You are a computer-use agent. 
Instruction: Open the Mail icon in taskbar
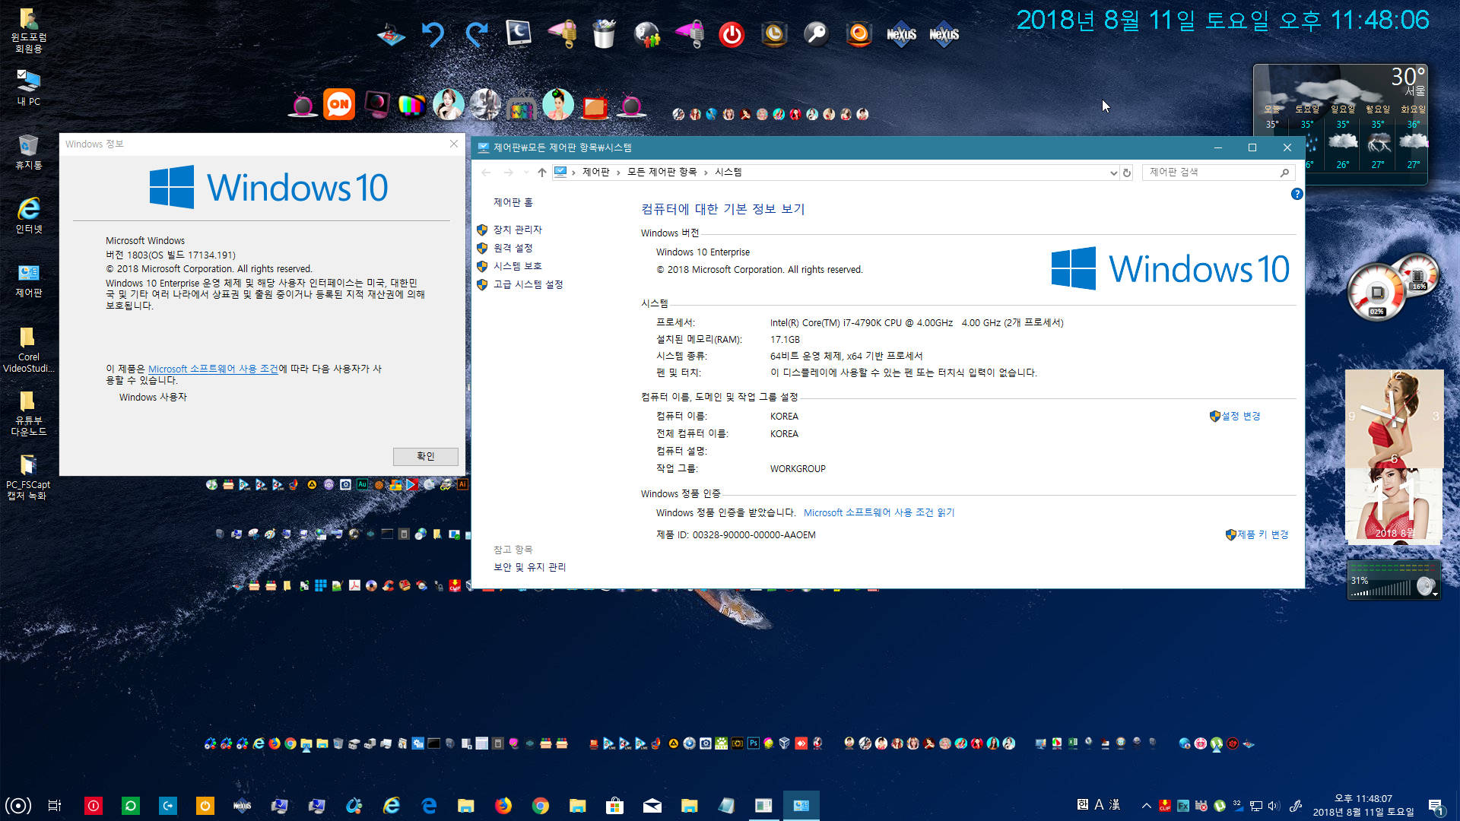pyautogui.click(x=652, y=805)
